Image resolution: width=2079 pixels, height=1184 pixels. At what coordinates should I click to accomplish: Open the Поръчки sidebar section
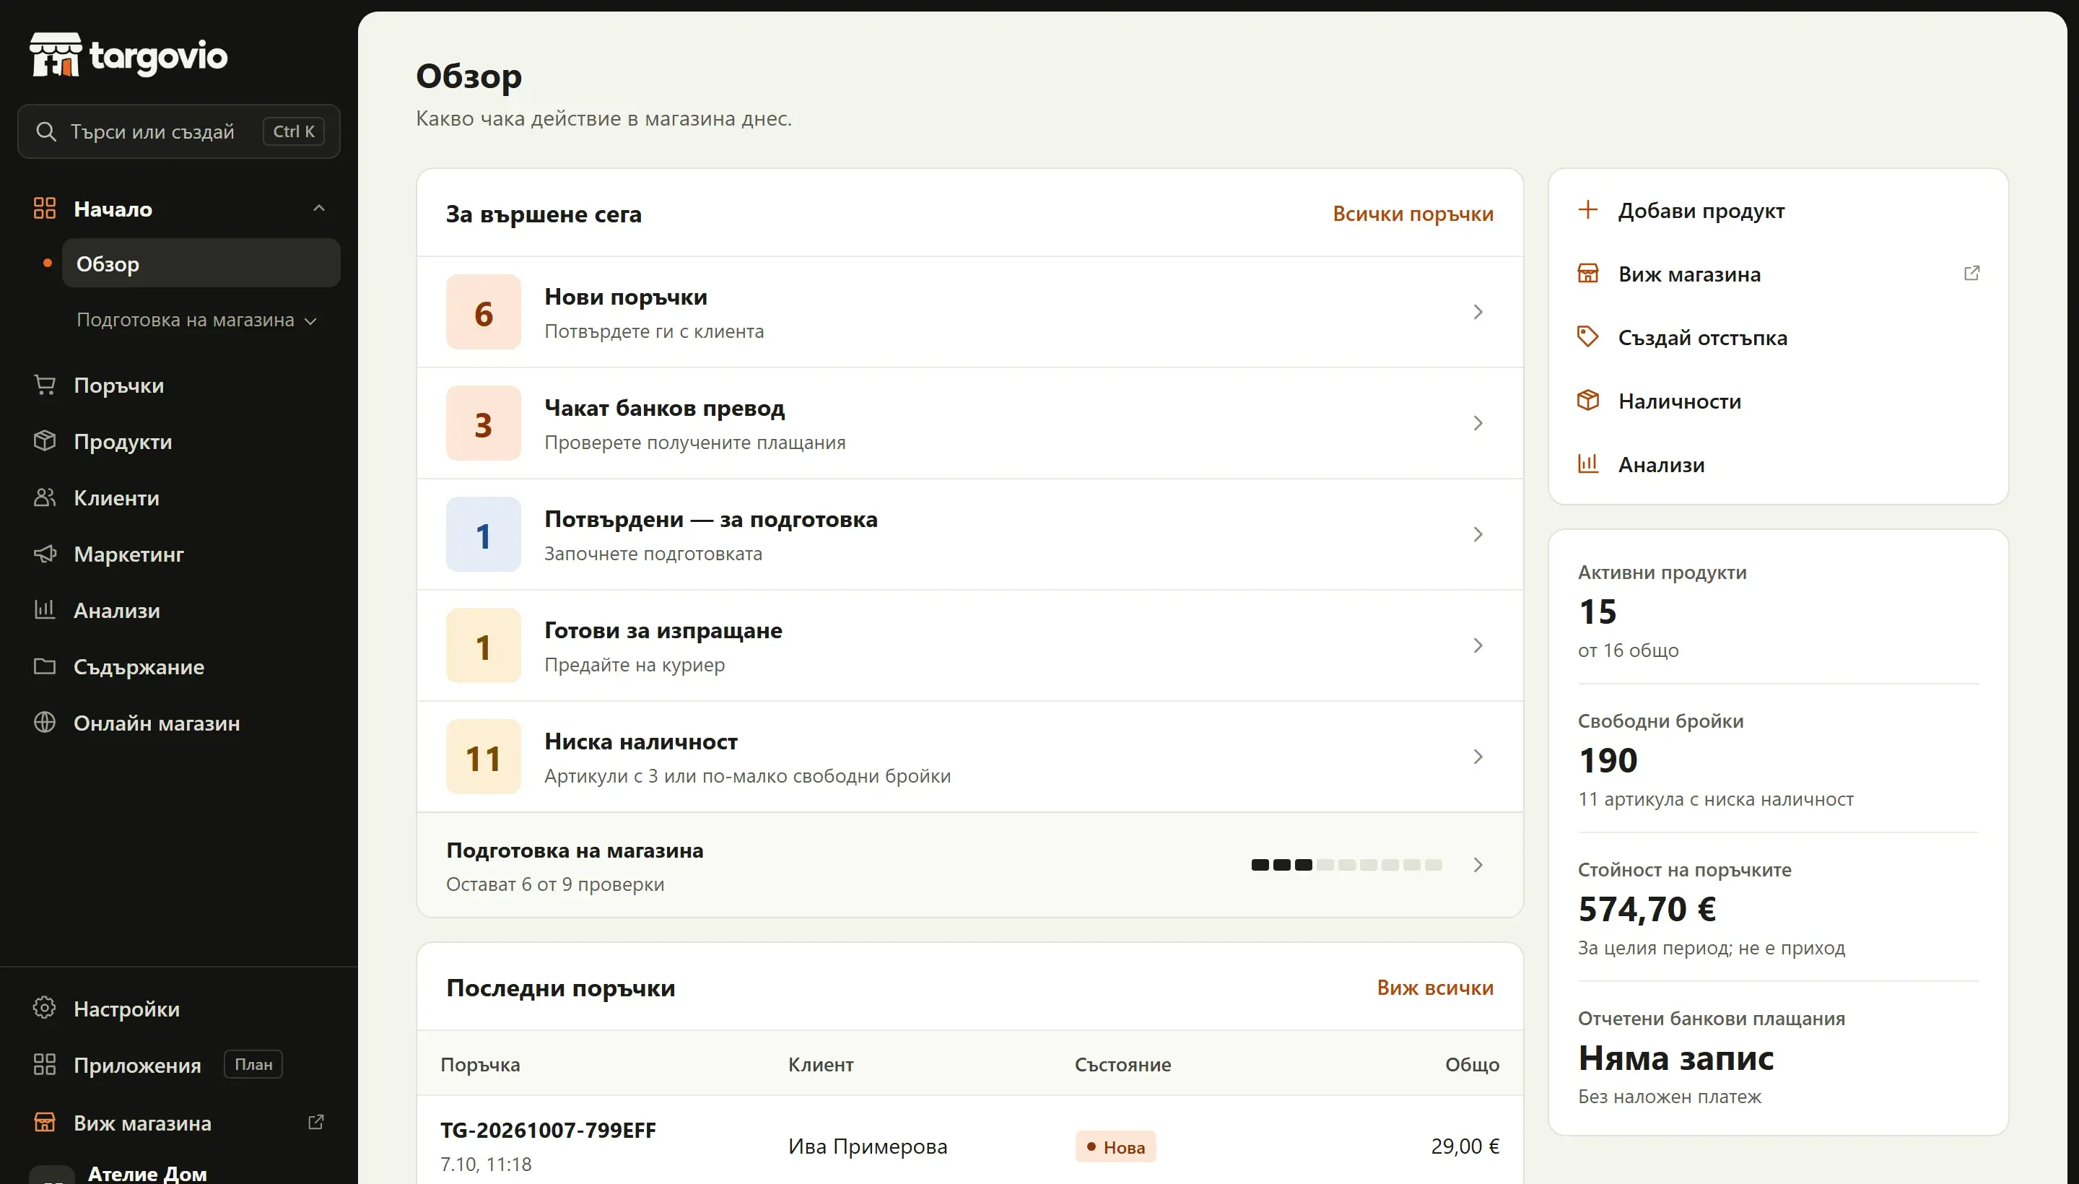(179, 385)
